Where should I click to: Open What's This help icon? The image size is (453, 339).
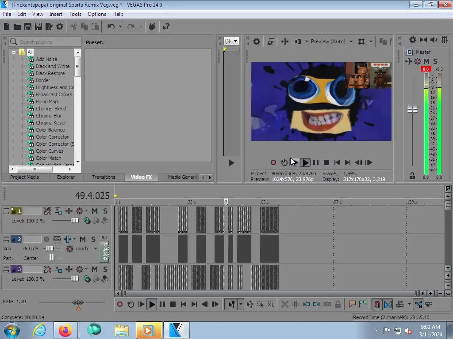tap(166, 27)
